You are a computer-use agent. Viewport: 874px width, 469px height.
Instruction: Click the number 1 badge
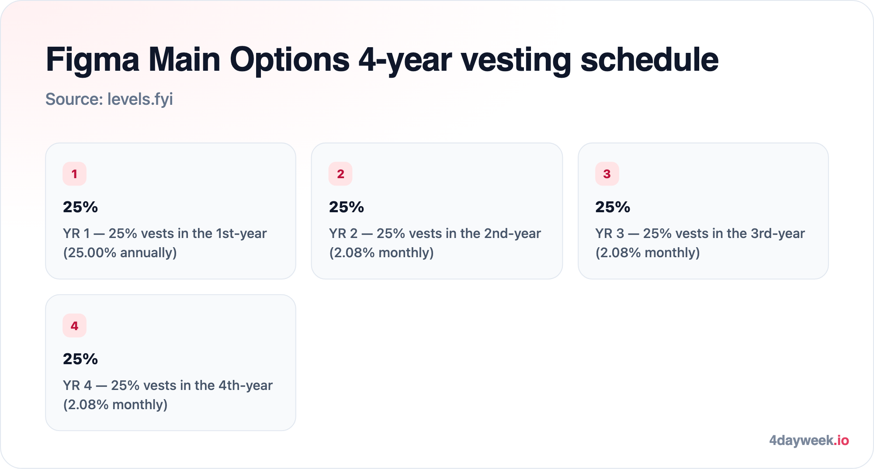[x=74, y=174]
